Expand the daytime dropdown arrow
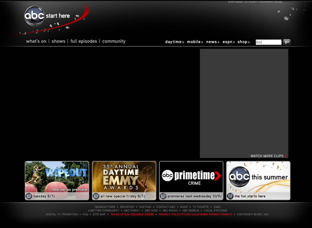This screenshot has width=312, height=228. [x=183, y=42]
